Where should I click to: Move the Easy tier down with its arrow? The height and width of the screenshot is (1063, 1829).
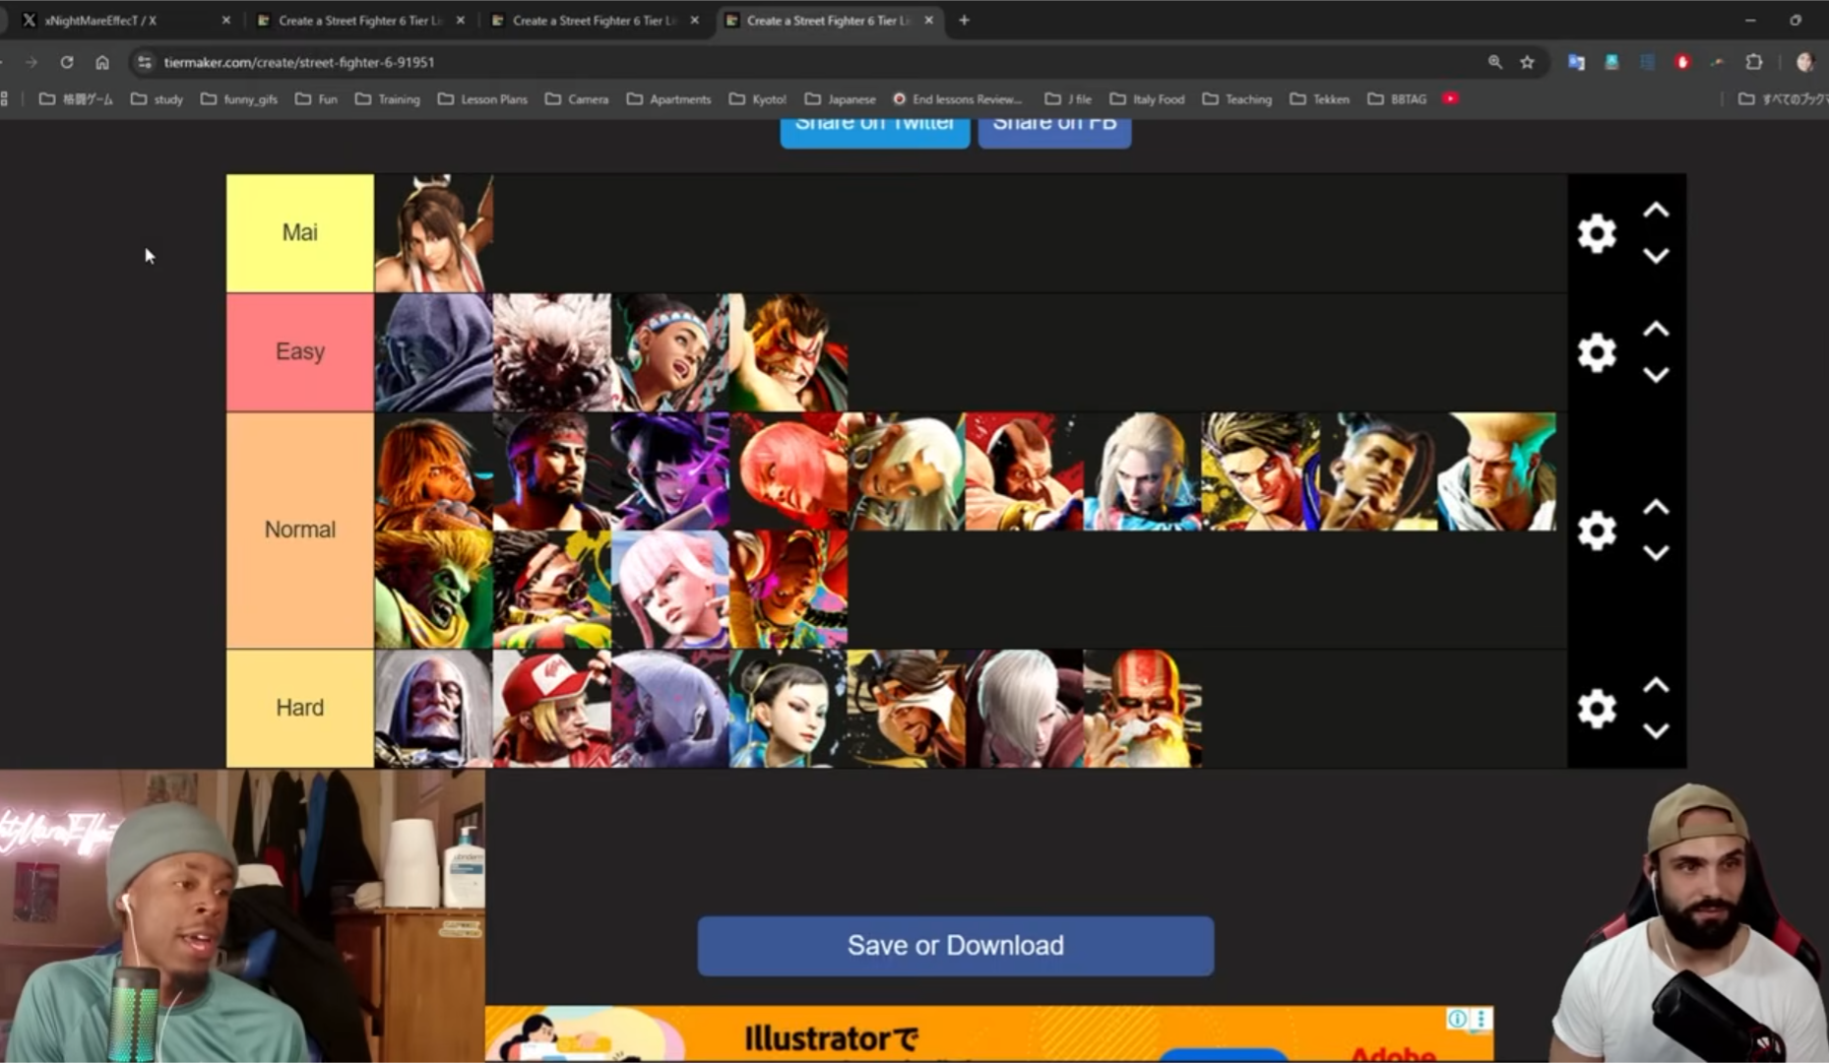[1656, 375]
